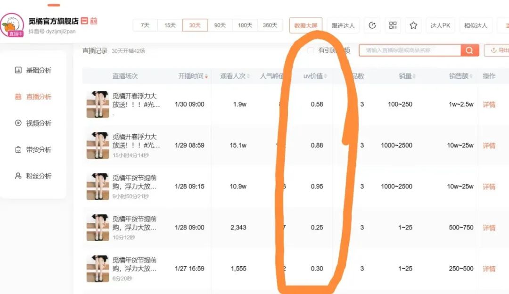This screenshot has height=294, width=509.
Task: Click the 达人PK button
Action: click(440, 25)
